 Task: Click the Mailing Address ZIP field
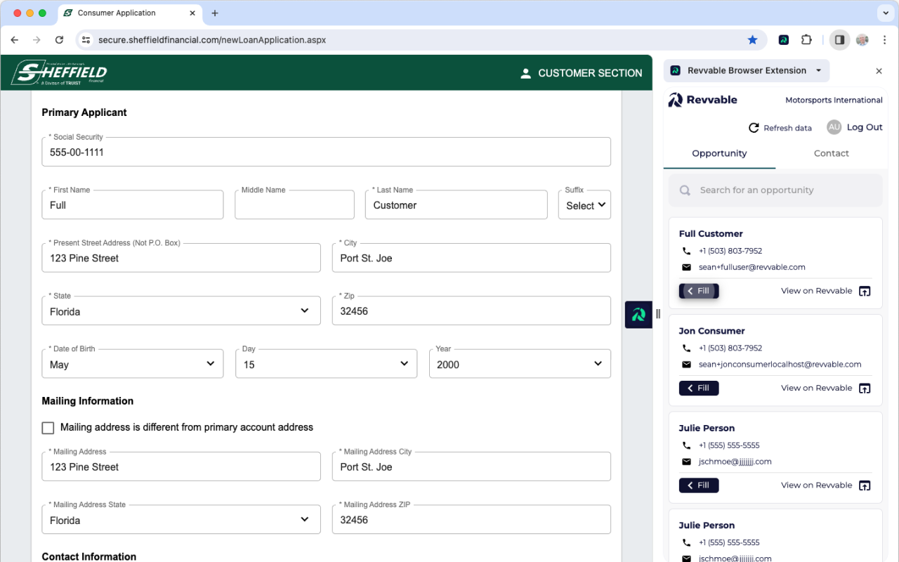point(471,520)
